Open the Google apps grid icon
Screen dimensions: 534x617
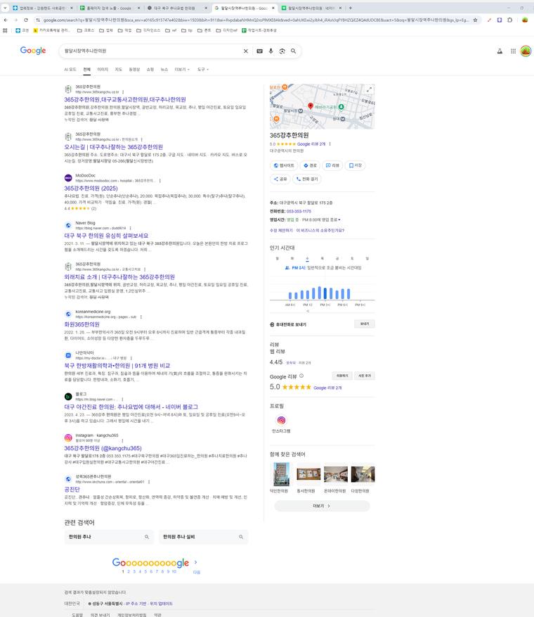pyautogui.click(x=513, y=51)
